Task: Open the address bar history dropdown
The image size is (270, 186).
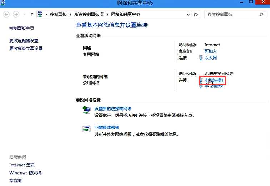Action: (x=188, y=15)
